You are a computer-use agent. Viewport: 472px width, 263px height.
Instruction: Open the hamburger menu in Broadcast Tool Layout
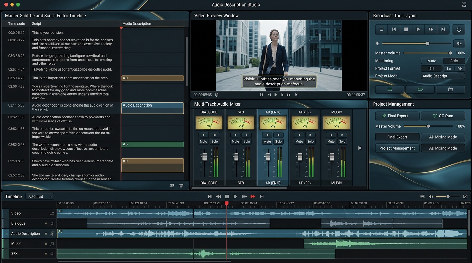pyautogui.click(x=381, y=29)
